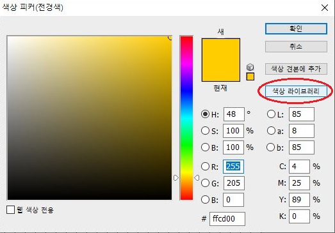Close the color picker dialog

coord(325,8)
